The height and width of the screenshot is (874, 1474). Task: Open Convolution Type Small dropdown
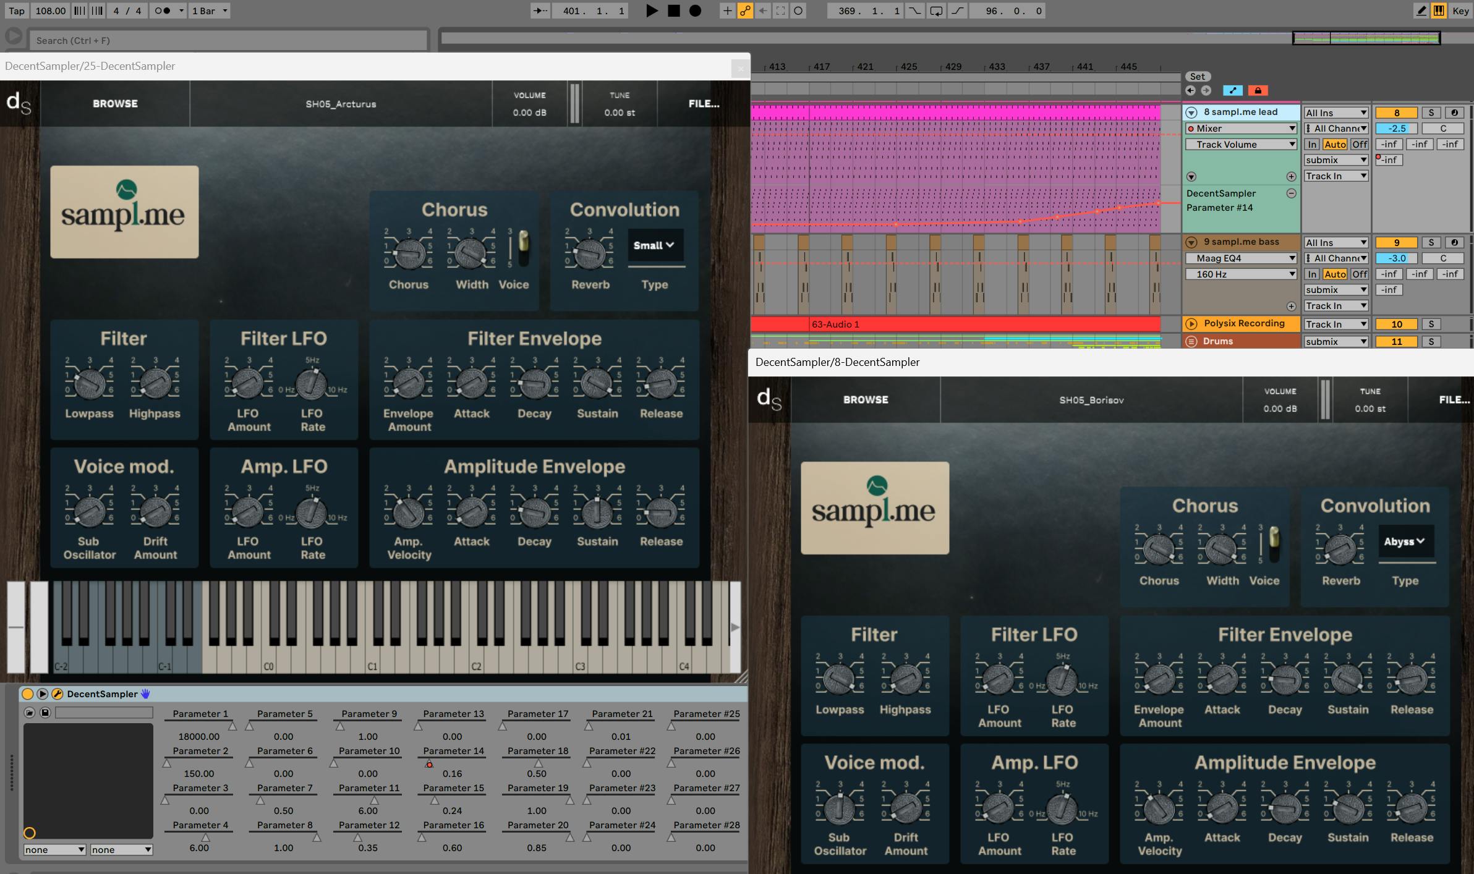point(654,245)
